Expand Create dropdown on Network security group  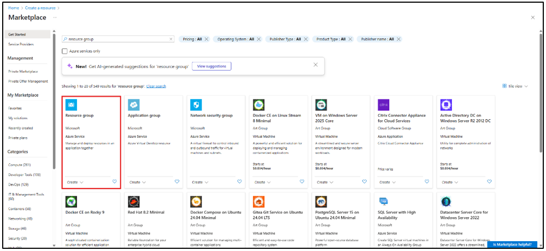pos(200,182)
